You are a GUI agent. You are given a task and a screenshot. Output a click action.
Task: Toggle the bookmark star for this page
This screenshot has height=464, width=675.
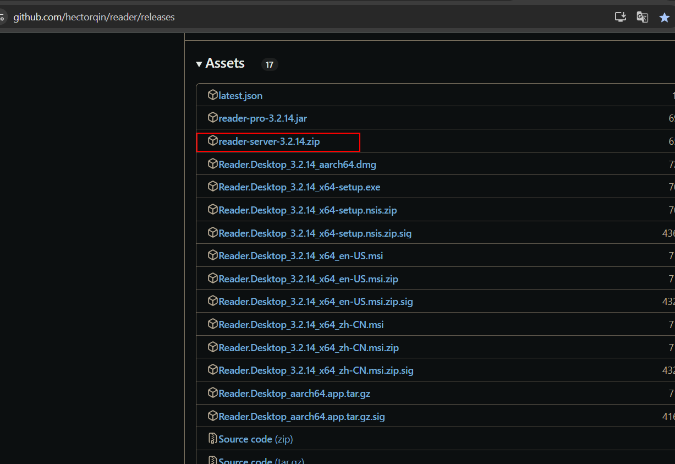tap(664, 17)
